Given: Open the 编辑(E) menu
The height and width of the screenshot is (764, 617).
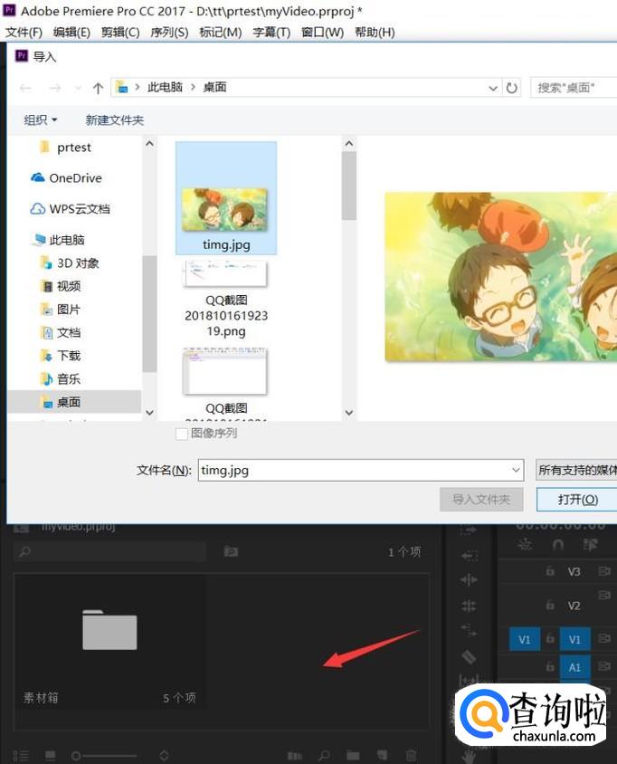Looking at the screenshot, I should pyautogui.click(x=71, y=33).
